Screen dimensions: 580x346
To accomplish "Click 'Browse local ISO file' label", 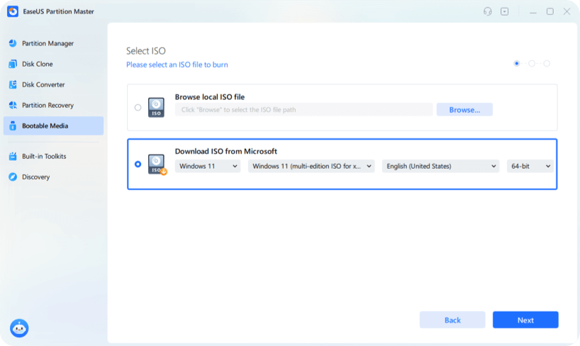I will click(x=210, y=96).
